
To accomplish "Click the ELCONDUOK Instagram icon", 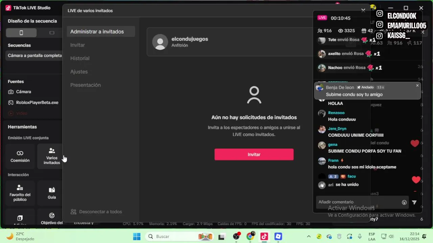I will click(380, 14).
